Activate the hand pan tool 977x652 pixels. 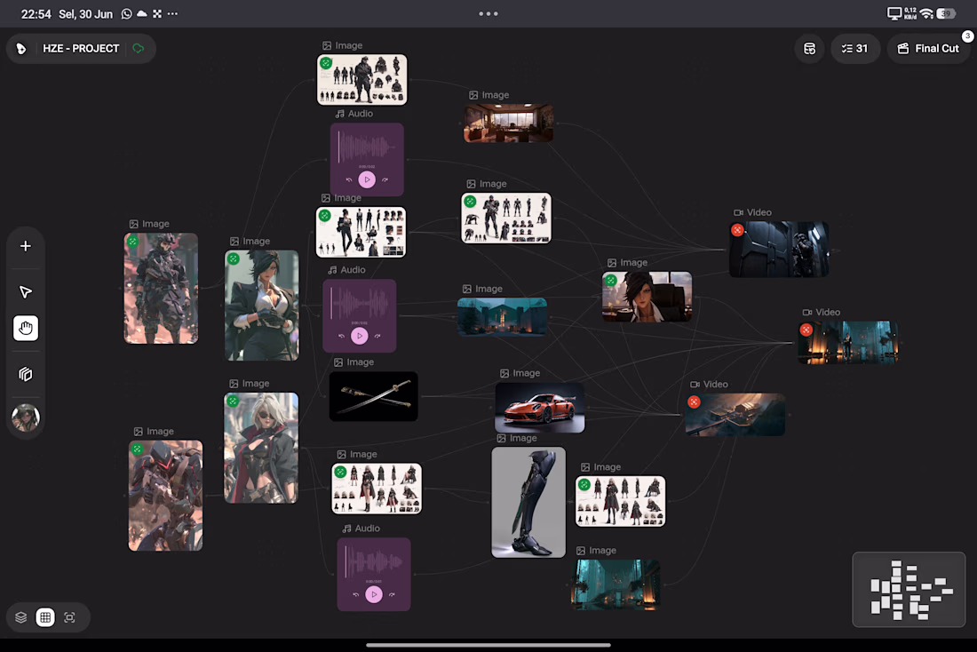coord(26,328)
